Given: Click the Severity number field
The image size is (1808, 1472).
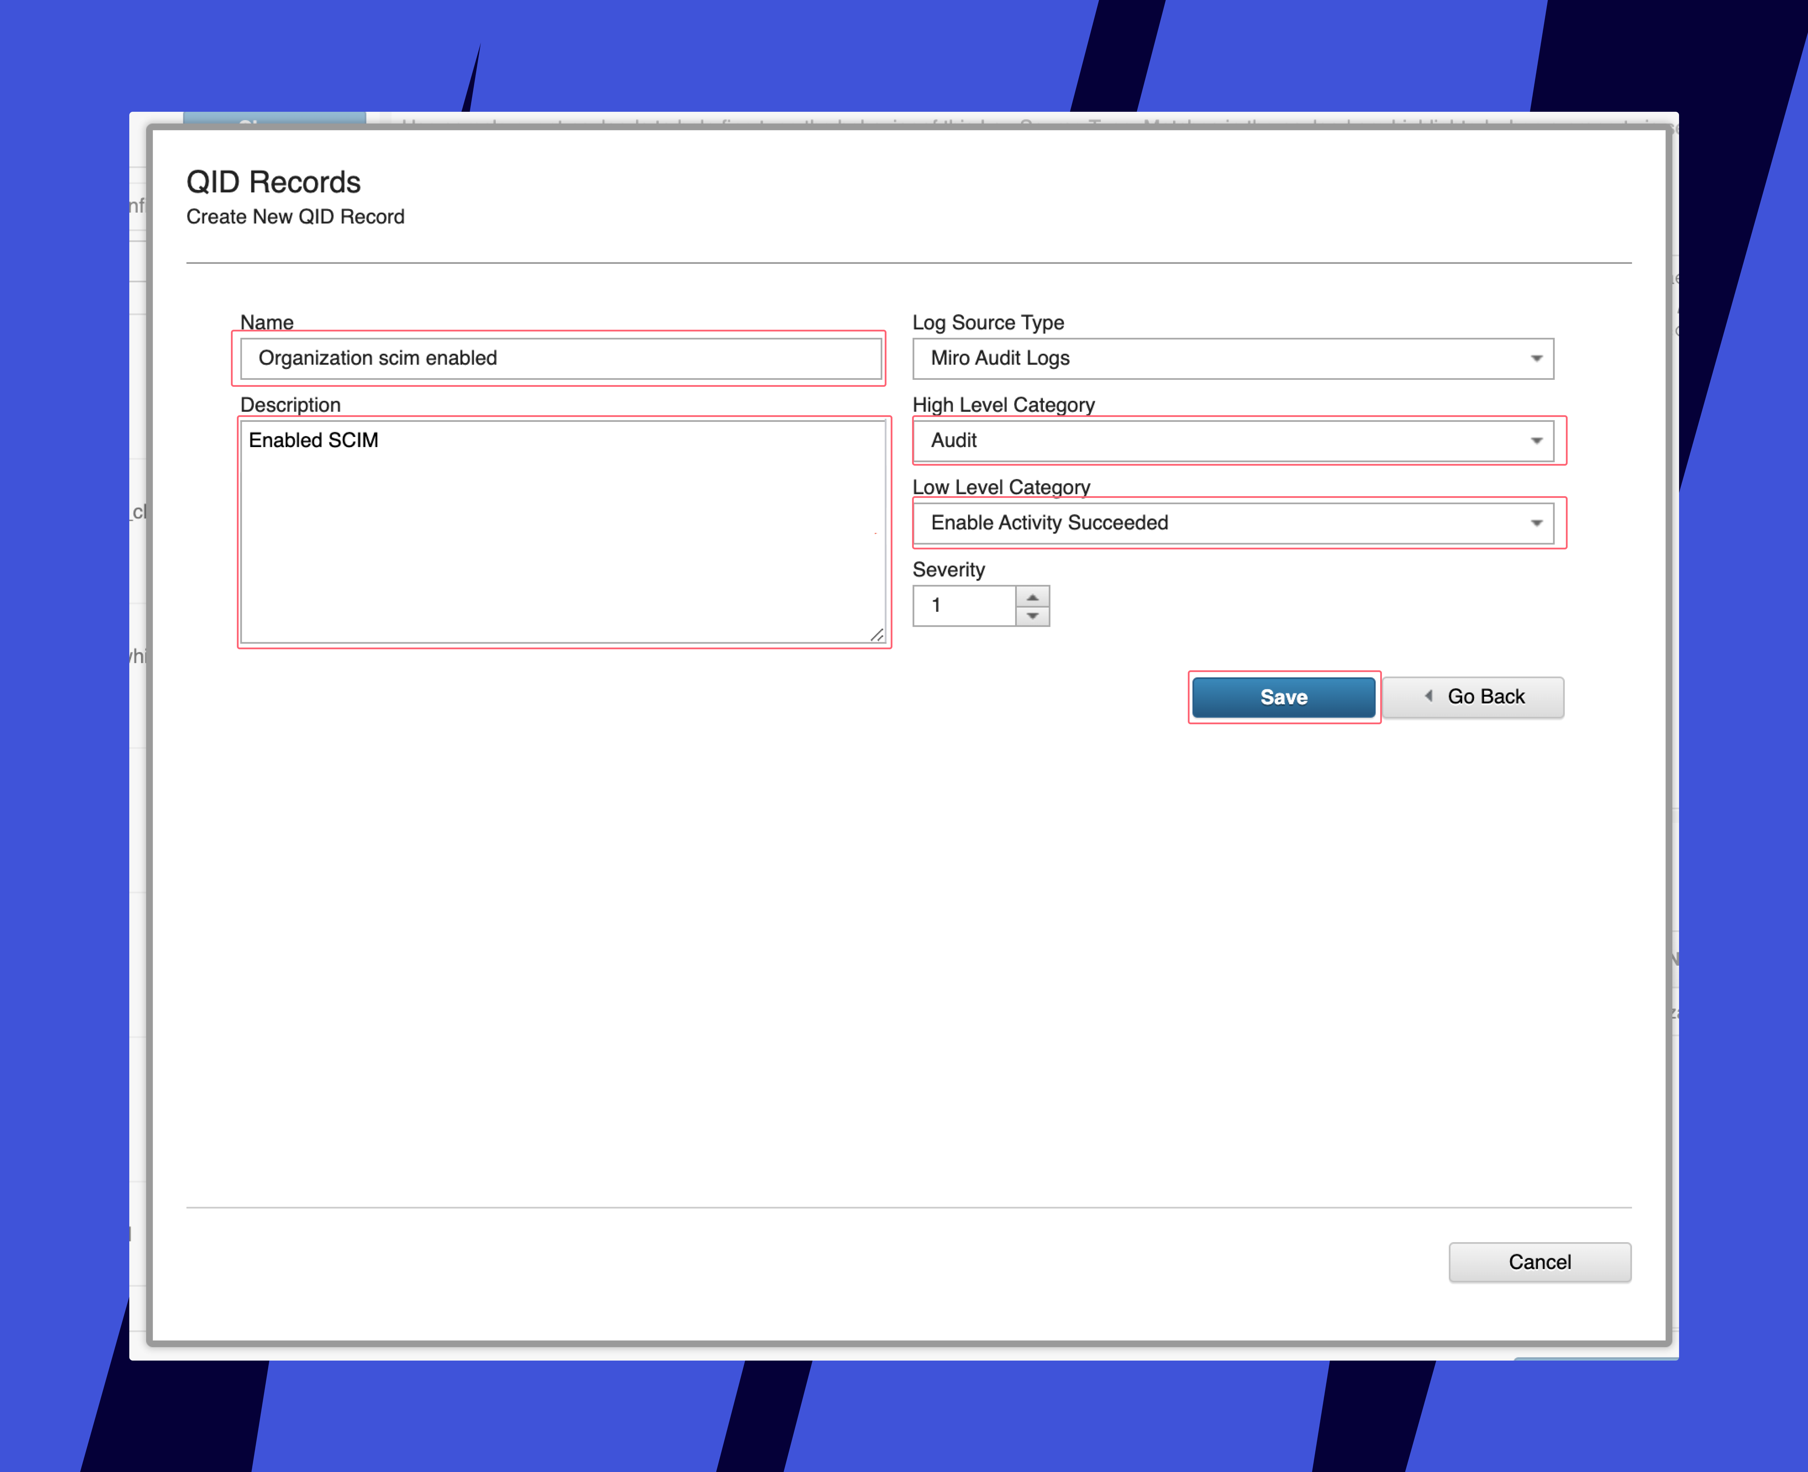Looking at the screenshot, I should pyautogui.click(x=964, y=605).
